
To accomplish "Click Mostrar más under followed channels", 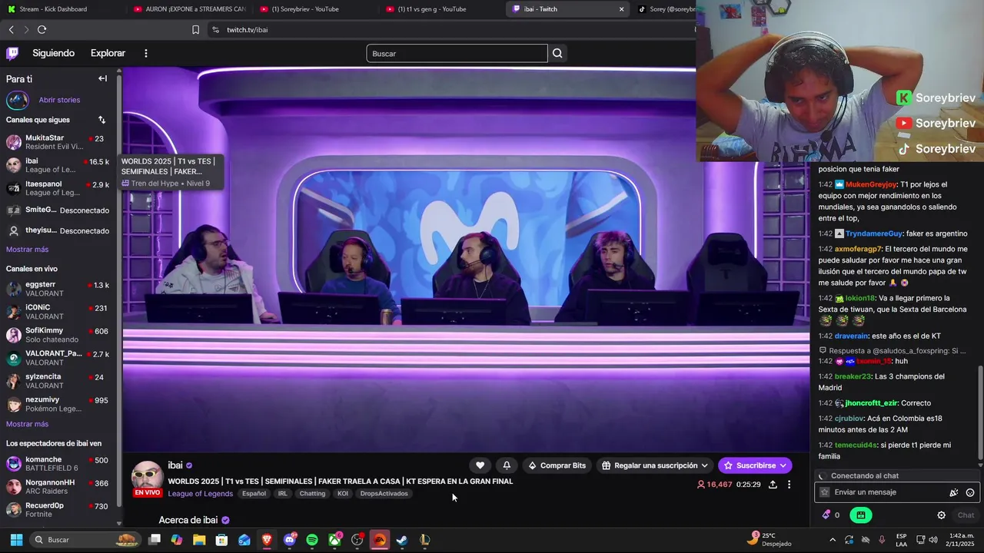I will [x=27, y=250].
